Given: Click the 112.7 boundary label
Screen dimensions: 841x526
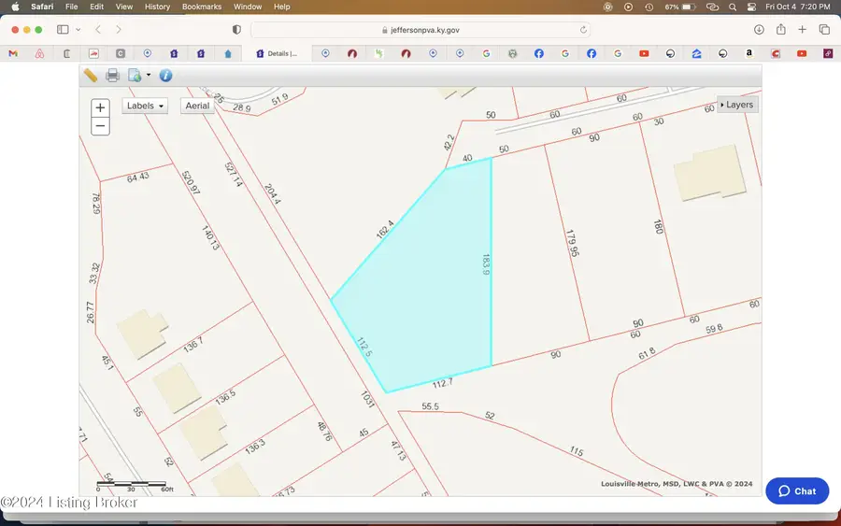Looking at the screenshot, I should [x=443, y=383].
